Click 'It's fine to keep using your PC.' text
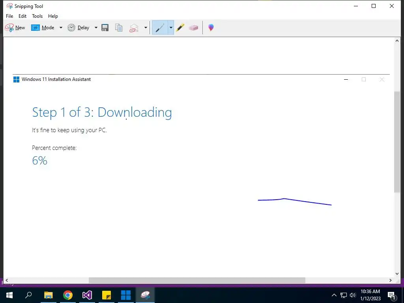Image resolution: width=404 pixels, height=303 pixels. click(x=69, y=130)
